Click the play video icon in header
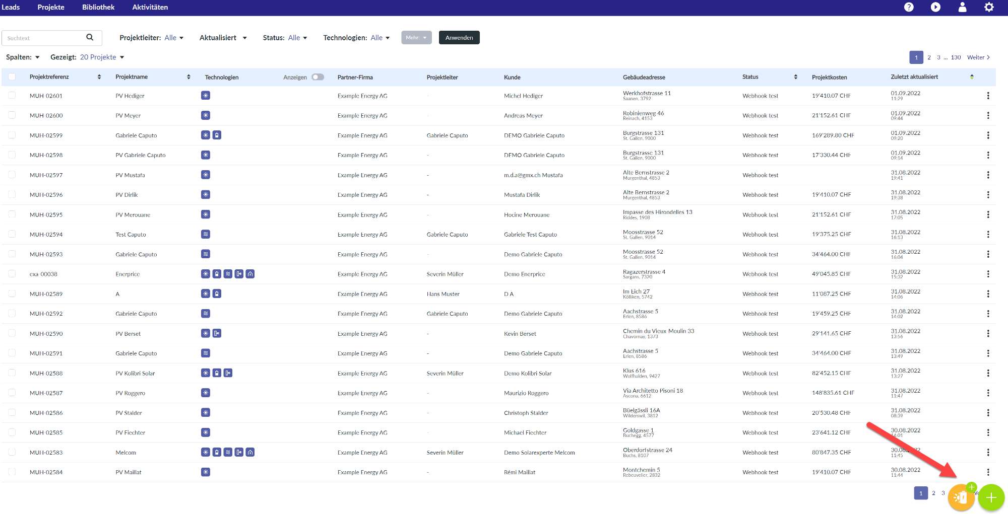 pos(935,7)
